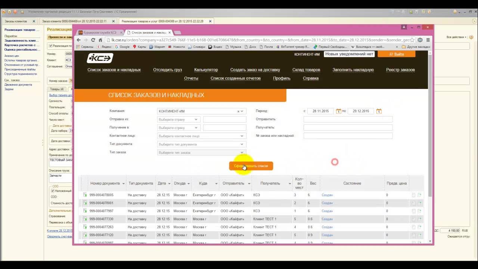The height and width of the screenshot is (269, 478).
Task: Open Заполнить накладную link
Action: [353, 70]
